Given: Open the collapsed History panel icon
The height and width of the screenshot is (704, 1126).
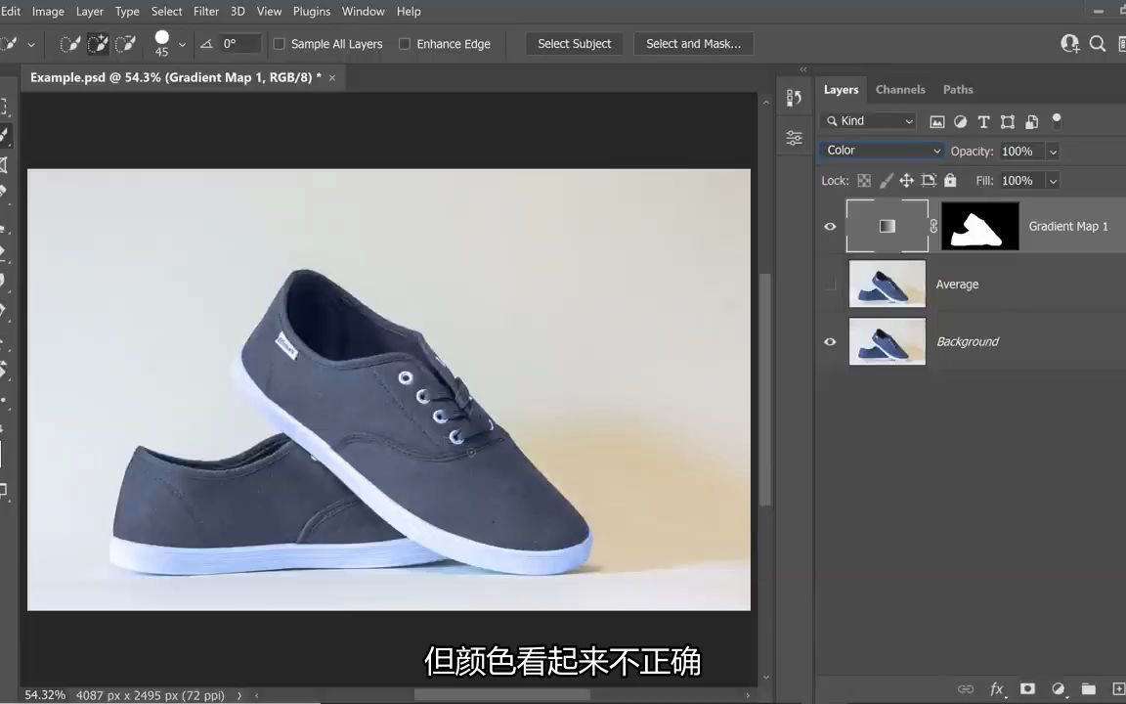Looking at the screenshot, I should pos(795,97).
